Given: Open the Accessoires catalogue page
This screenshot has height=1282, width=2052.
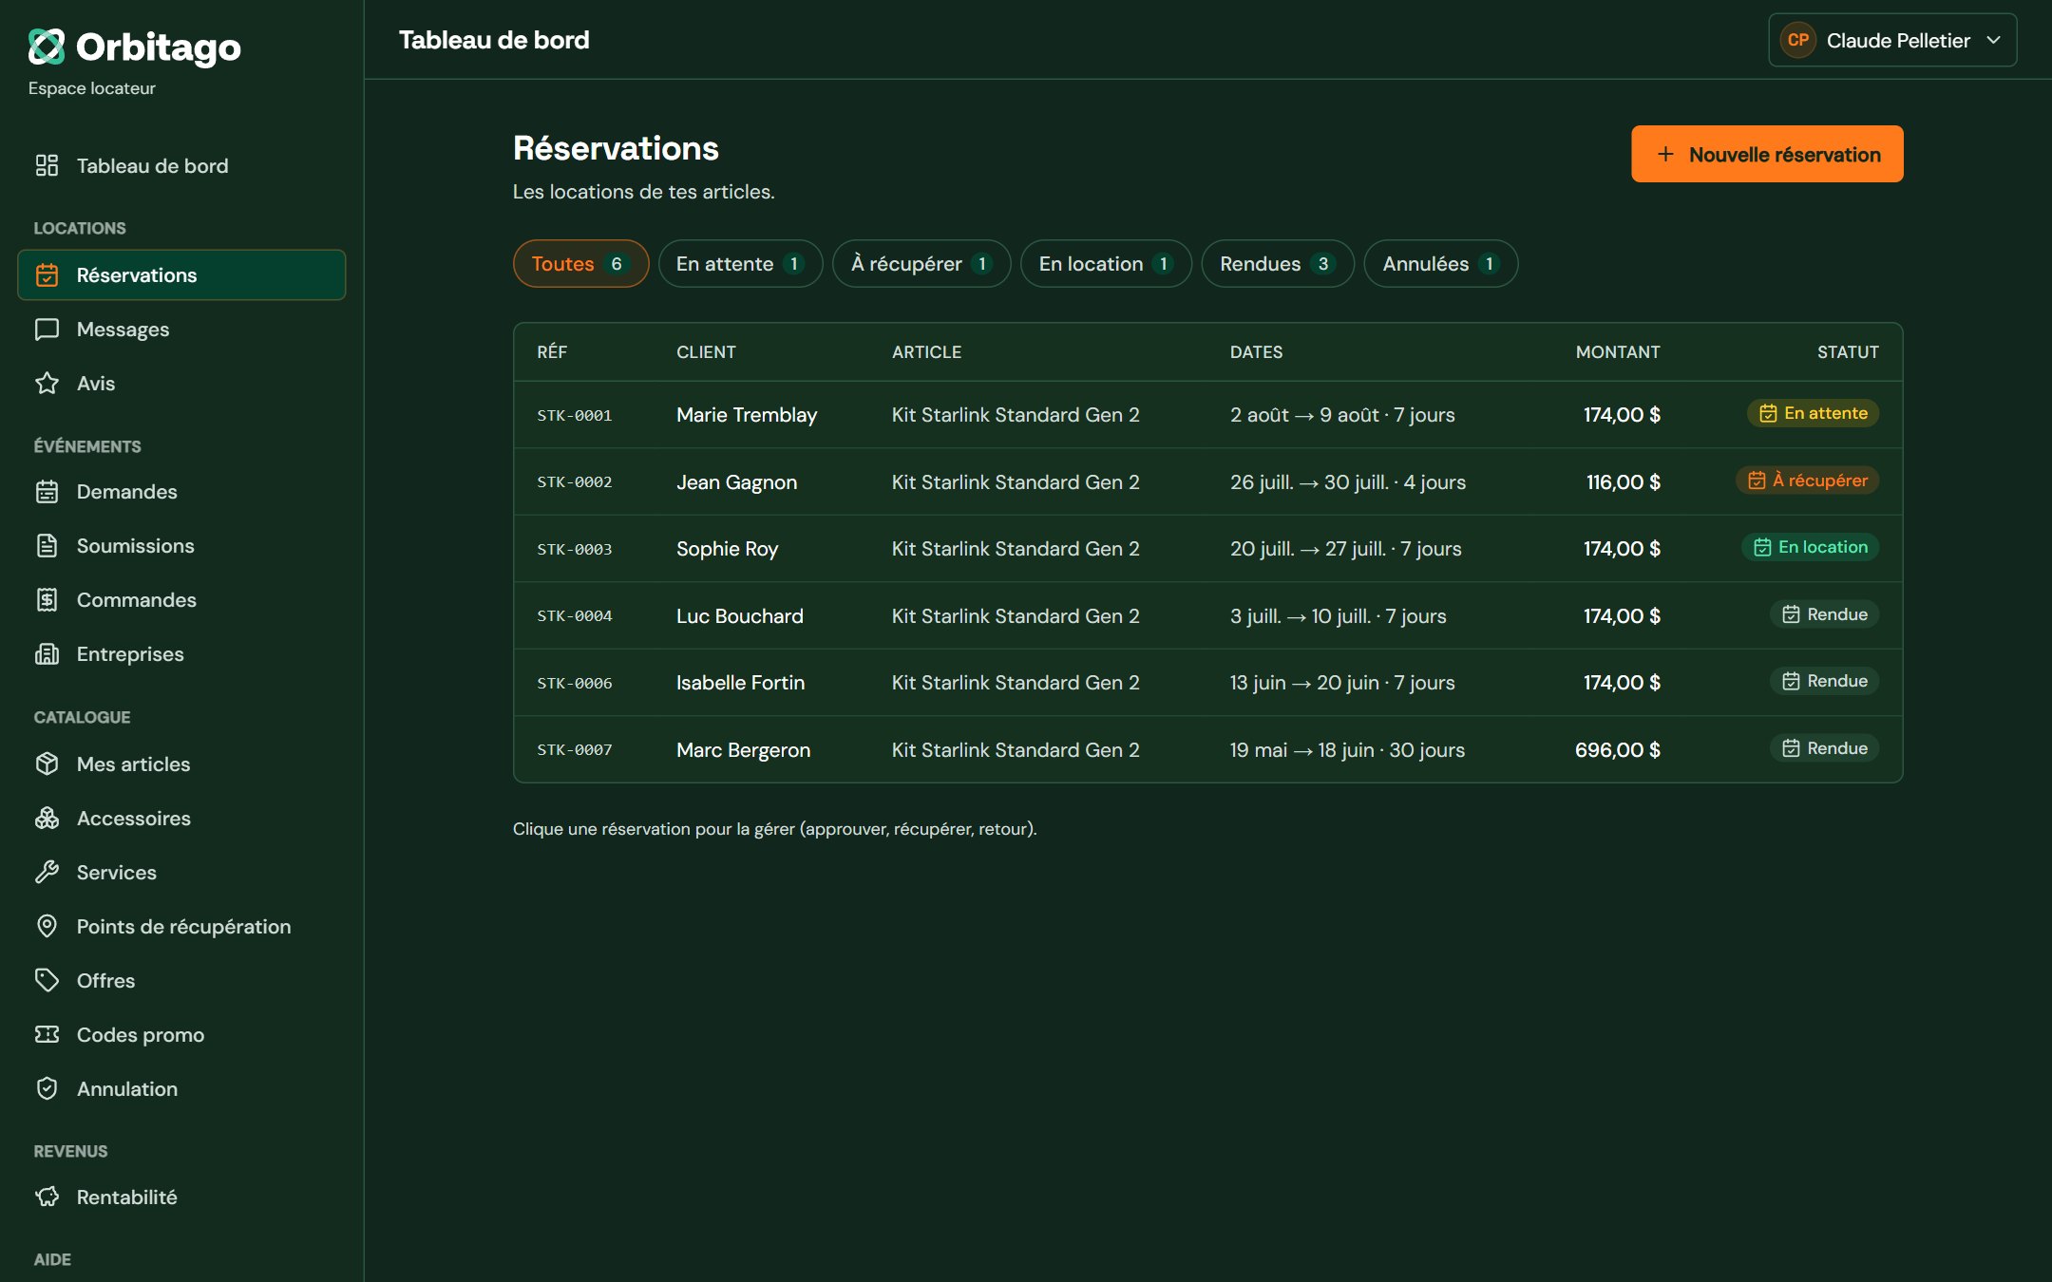Looking at the screenshot, I should click(x=181, y=819).
